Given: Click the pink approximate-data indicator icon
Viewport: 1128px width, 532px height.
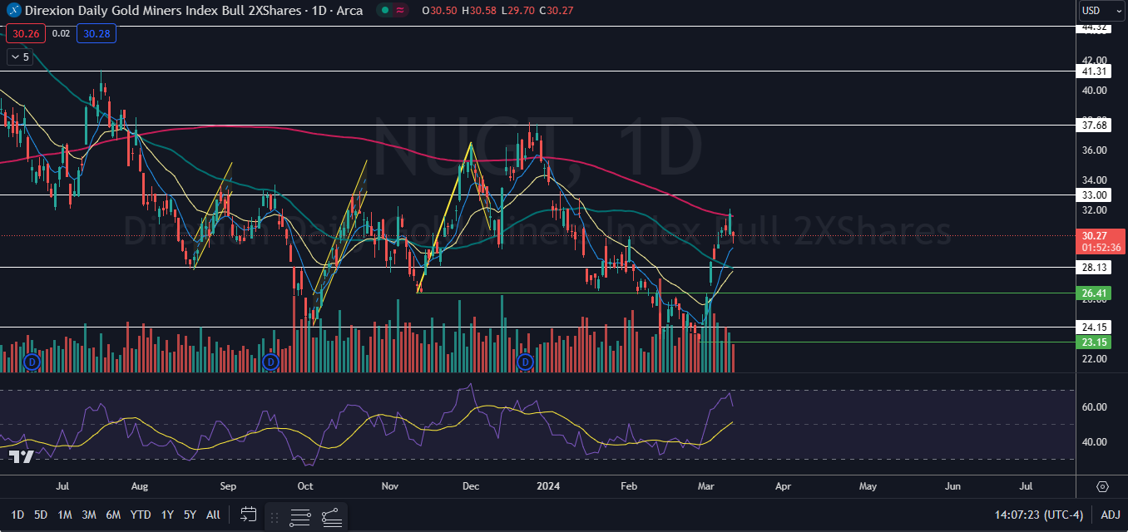Looking at the screenshot, I should [401, 11].
